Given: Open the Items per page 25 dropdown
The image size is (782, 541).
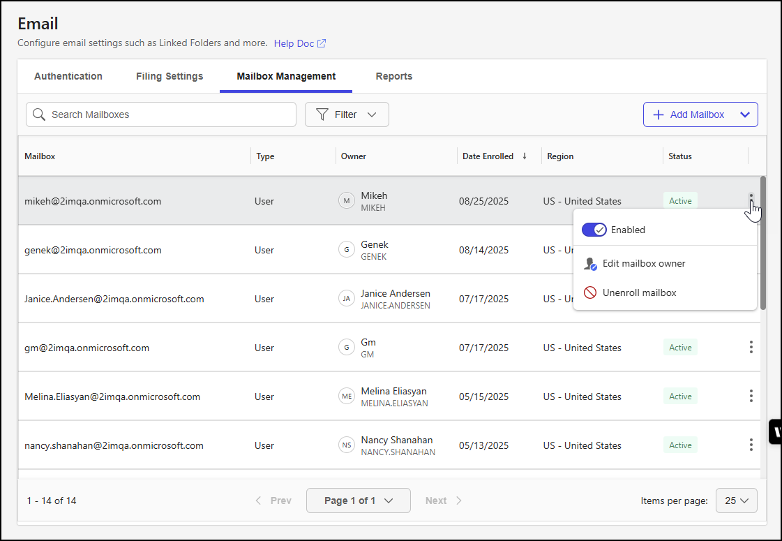Looking at the screenshot, I should pyautogui.click(x=736, y=501).
